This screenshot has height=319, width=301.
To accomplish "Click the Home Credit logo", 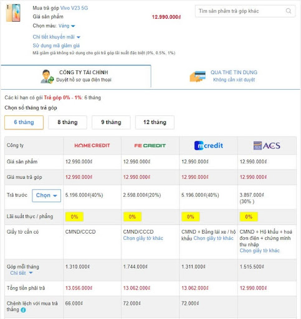I will 92,146.
